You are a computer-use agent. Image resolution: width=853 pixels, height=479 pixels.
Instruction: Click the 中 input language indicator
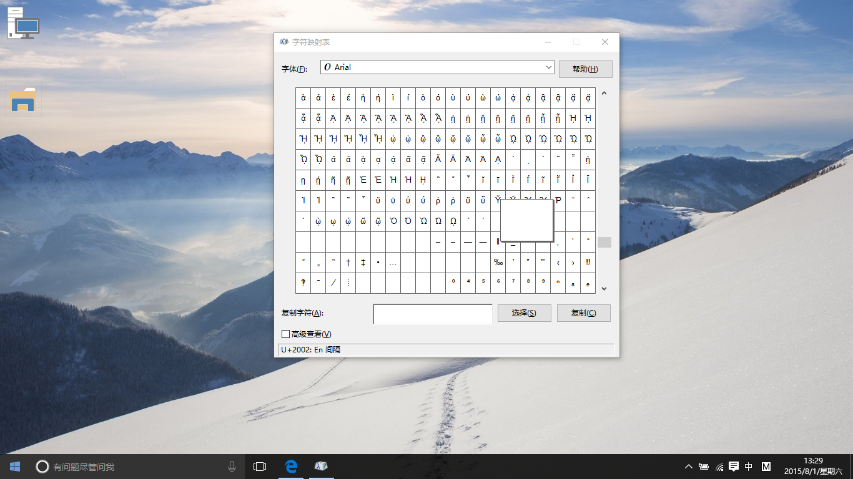pyautogui.click(x=749, y=467)
